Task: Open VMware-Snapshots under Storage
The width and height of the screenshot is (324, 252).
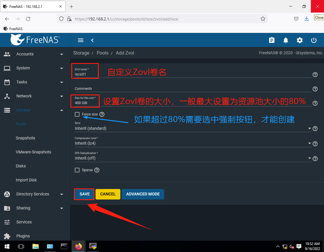Action: click(34, 152)
